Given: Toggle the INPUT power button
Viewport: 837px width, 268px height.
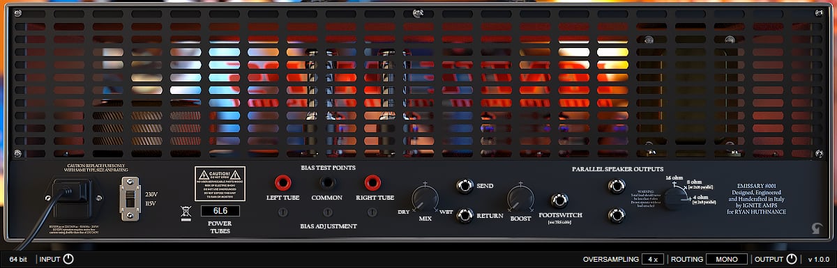Looking at the screenshot, I should coord(68,259).
